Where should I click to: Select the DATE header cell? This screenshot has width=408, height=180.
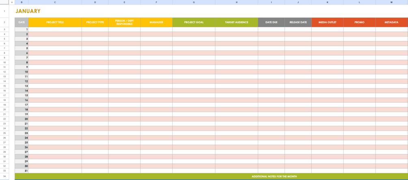[x=22, y=22]
